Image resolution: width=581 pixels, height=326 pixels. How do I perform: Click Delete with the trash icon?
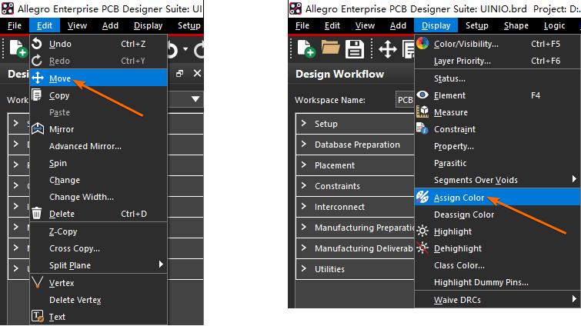pos(62,214)
